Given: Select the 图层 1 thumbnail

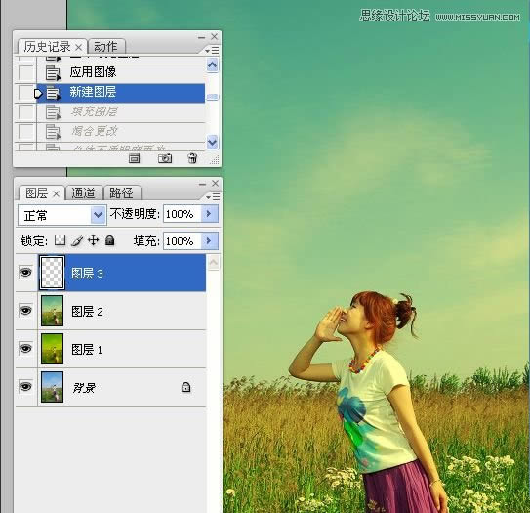Looking at the screenshot, I should point(52,349).
